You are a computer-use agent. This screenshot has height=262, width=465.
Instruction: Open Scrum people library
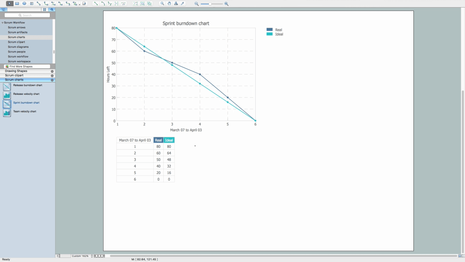pyautogui.click(x=16, y=52)
